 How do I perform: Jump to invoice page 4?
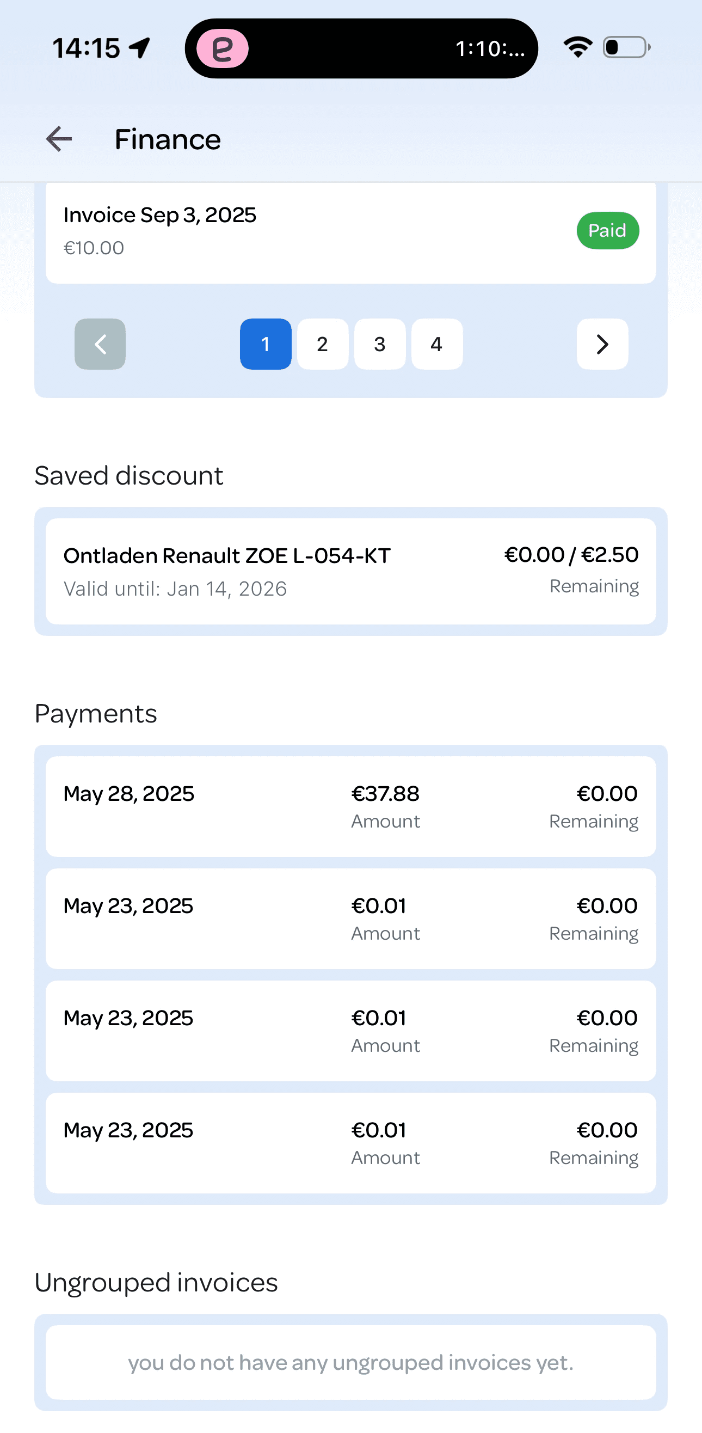coord(437,344)
